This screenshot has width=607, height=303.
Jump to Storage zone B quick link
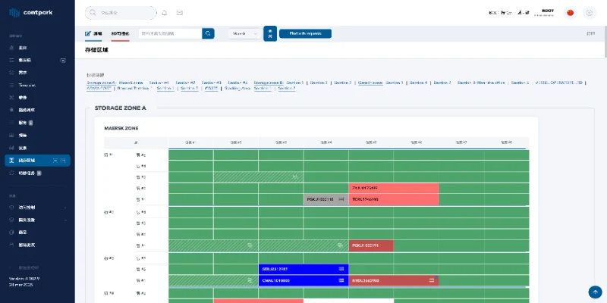[x=268, y=82]
